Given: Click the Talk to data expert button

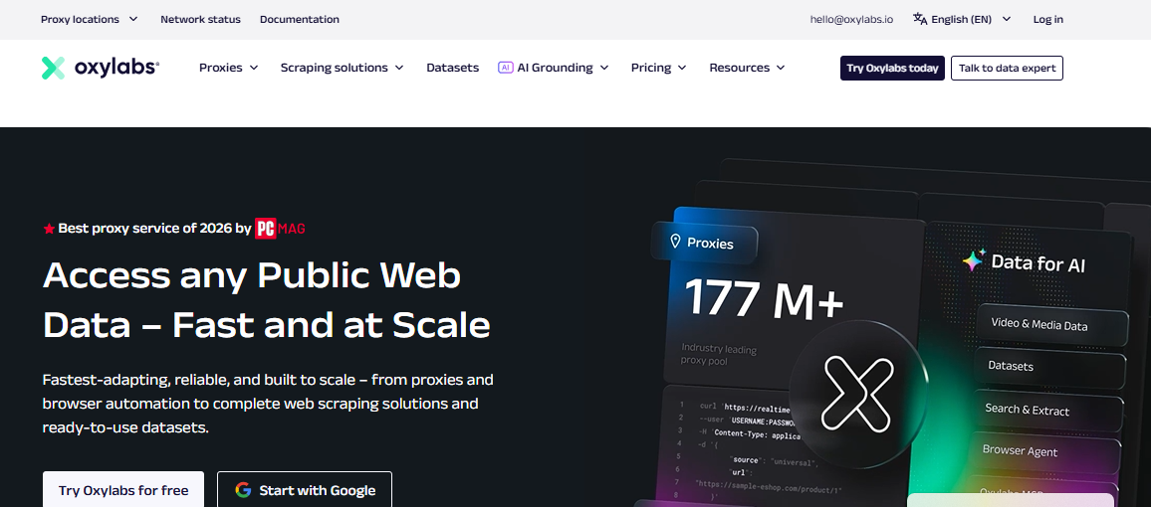Looking at the screenshot, I should click(1008, 69).
